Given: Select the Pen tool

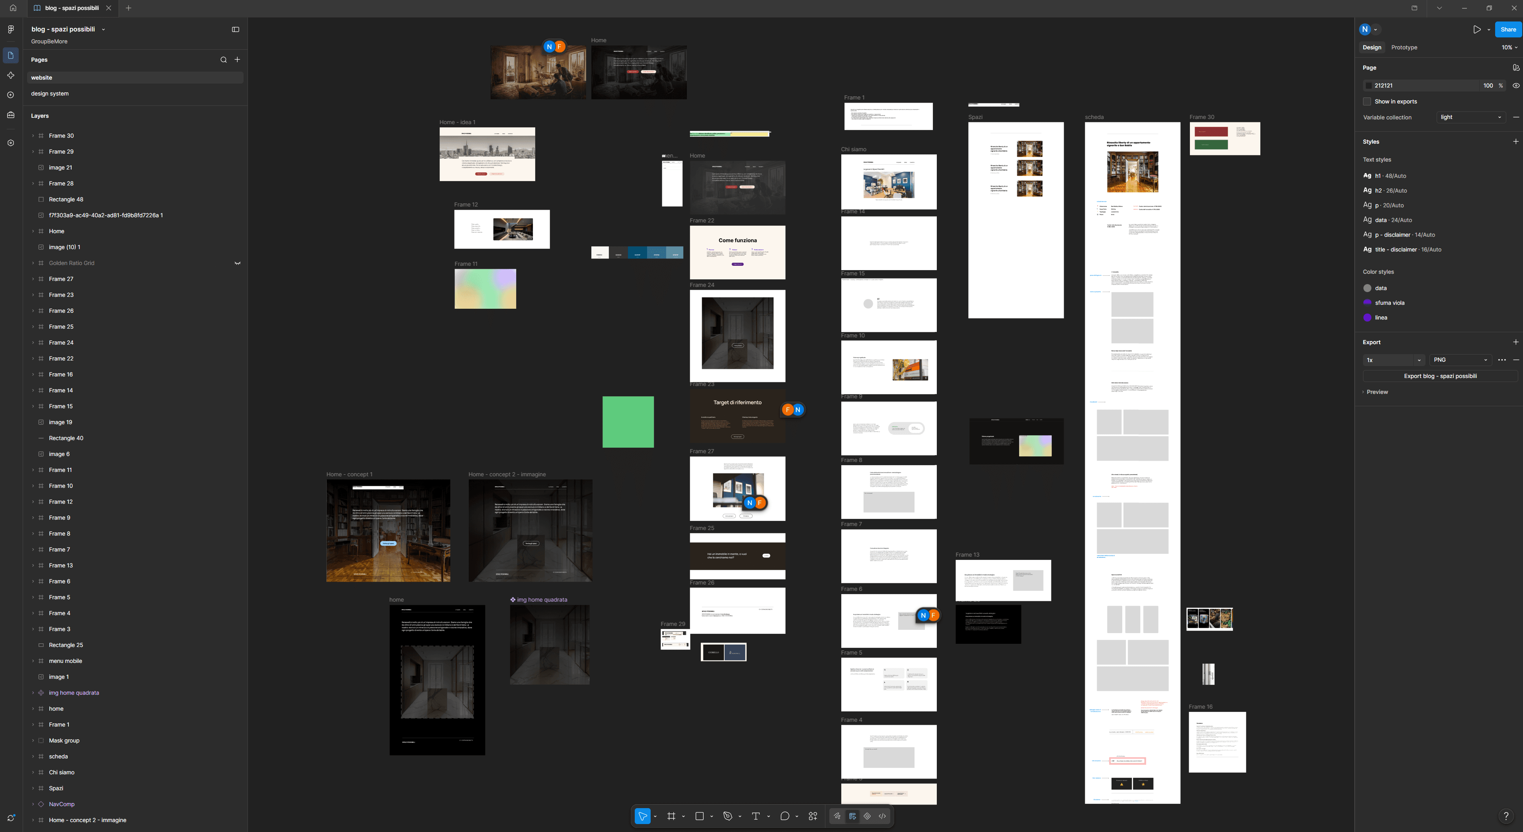Looking at the screenshot, I should 728,816.
